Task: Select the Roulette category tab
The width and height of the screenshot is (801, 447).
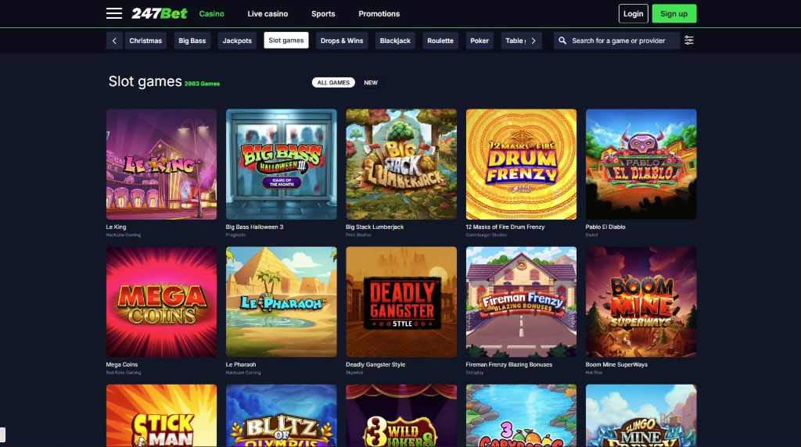Action: (440, 41)
